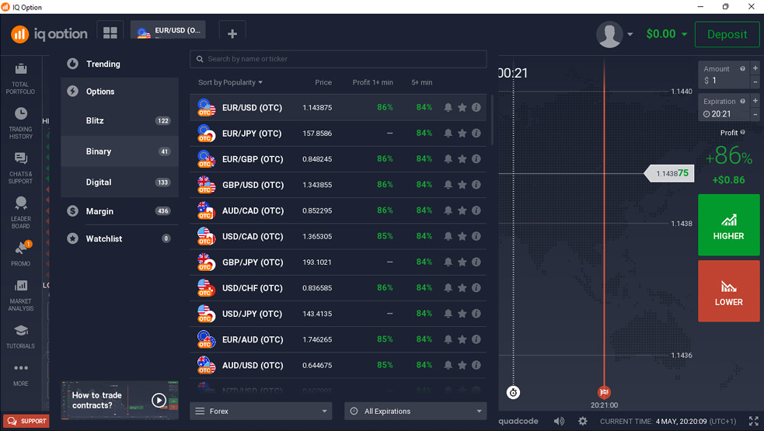The width and height of the screenshot is (764, 431).
Task: Mute sound using the speaker icon
Action: 559,421
